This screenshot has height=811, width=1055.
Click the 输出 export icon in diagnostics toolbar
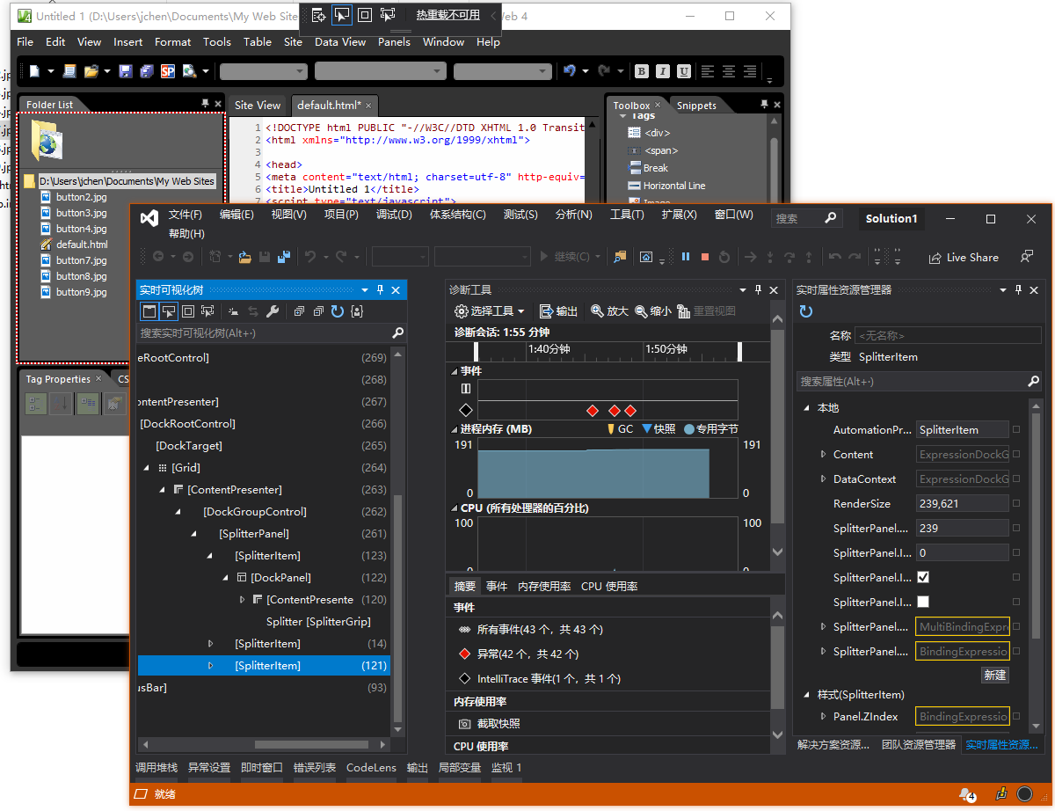[546, 311]
